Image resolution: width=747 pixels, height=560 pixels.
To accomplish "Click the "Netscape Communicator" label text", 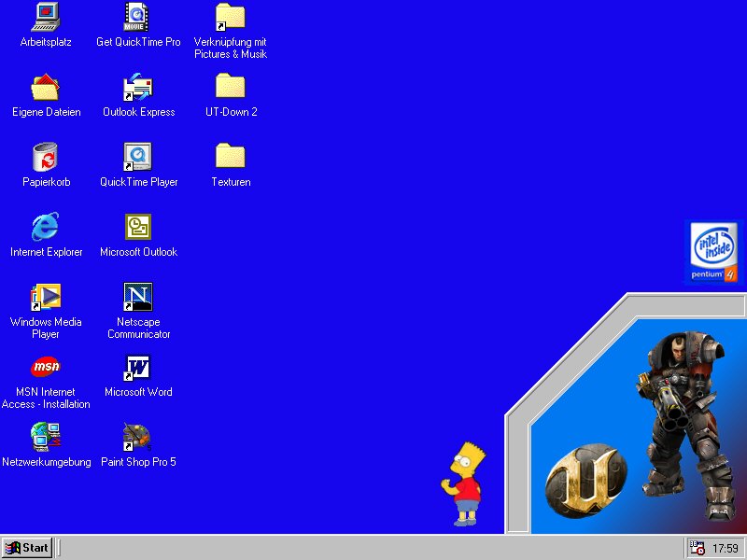I will click(138, 329).
